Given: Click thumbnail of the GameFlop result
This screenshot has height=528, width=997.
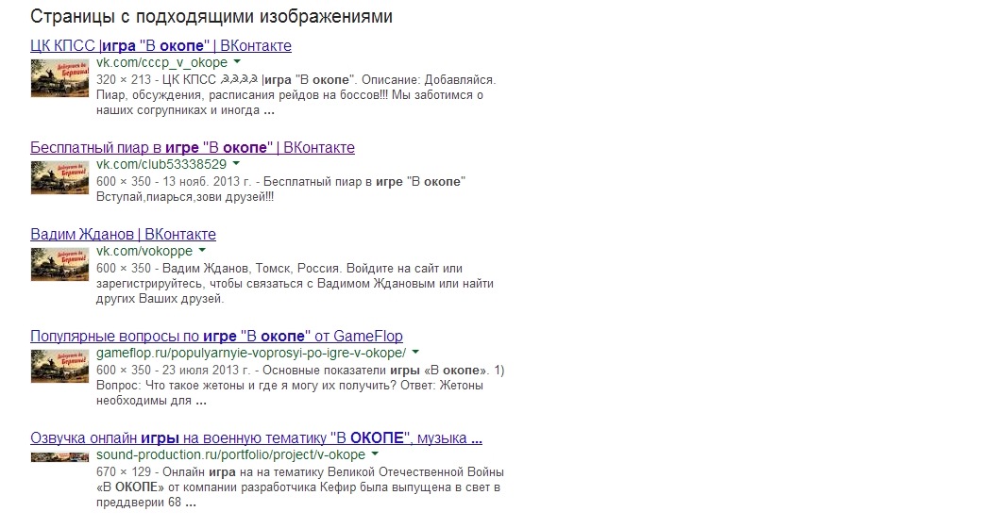Looking at the screenshot, I should (x=59, y=366).
